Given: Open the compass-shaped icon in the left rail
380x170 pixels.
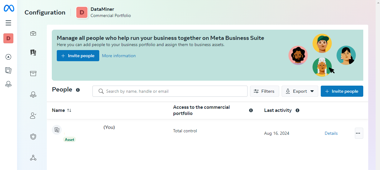Looking at the screenshot, I should [8, 57].
